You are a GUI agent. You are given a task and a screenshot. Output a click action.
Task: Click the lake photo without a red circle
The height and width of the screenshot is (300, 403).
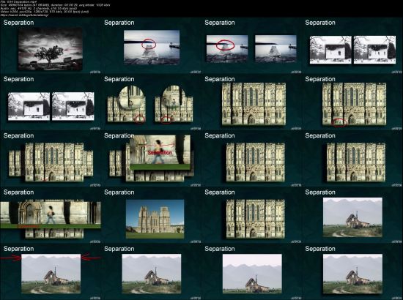pyautogui.click(x=276, y=49)
